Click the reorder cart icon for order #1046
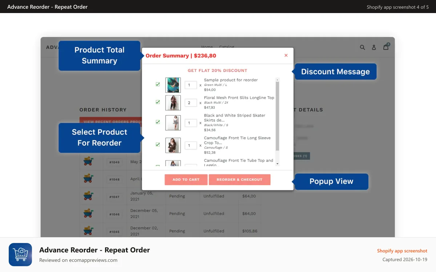 88,213
